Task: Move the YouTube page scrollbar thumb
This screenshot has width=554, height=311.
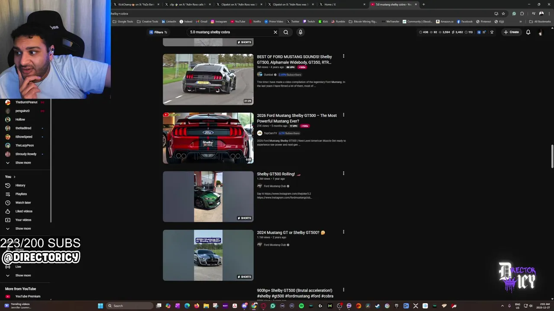Action: click(x=552, y=157)
